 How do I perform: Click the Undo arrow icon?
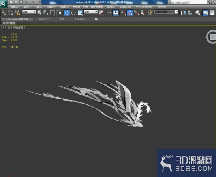pos(26,2)
